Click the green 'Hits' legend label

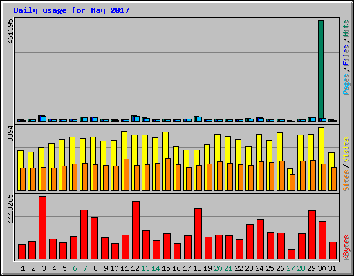[x=346, y=28]
